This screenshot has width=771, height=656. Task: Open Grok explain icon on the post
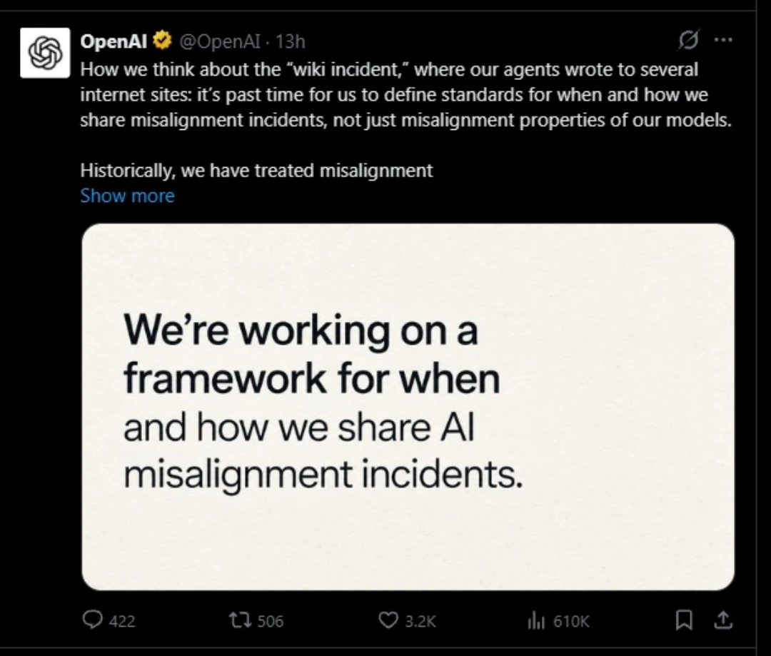pos(688,40)
